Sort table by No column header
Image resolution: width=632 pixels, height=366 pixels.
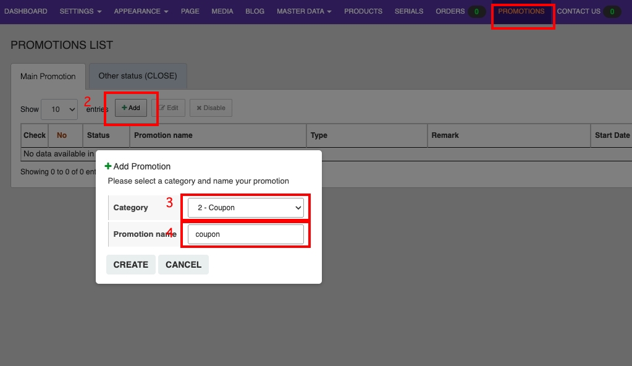pyautogui.click(x=62, y=135)
